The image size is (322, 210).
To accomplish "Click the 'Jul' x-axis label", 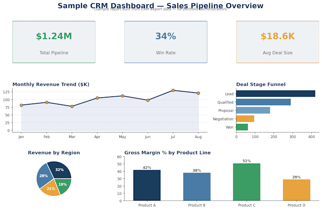I will point(173,137).
